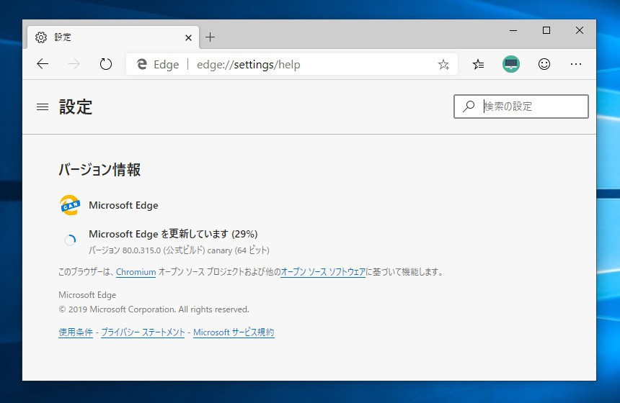Go back to the previous page
This screenshot has height=403, width=620.
(x=43, y=64)
